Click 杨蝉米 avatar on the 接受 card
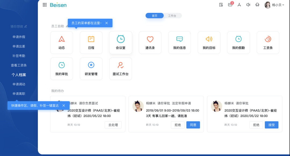This screenshot has width=290, height=156. [x=216, y=106]
